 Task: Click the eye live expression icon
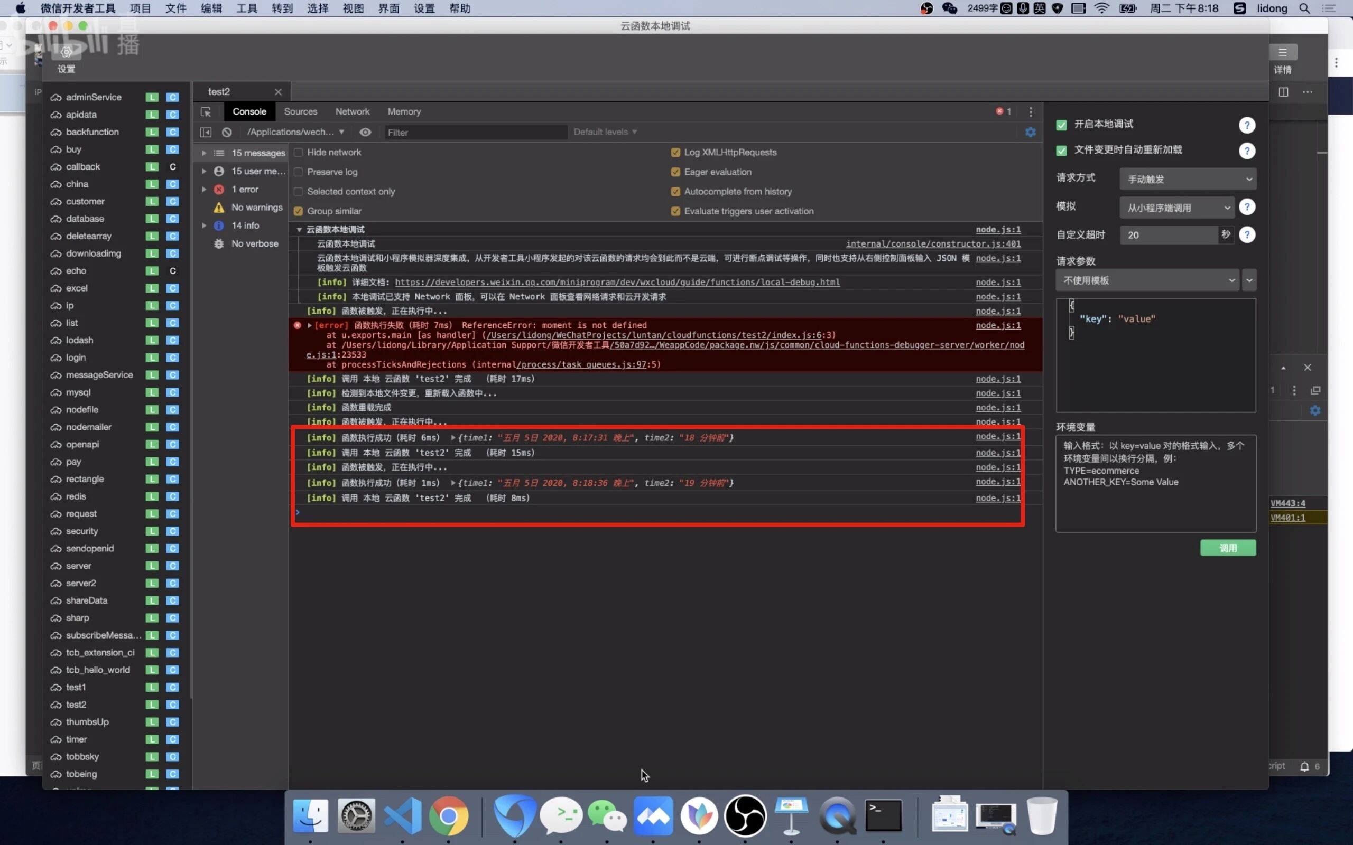[365, 133]
